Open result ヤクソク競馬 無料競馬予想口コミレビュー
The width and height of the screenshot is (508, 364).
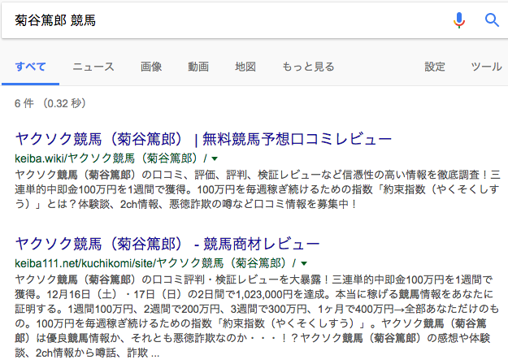click(x=203, y=139)
